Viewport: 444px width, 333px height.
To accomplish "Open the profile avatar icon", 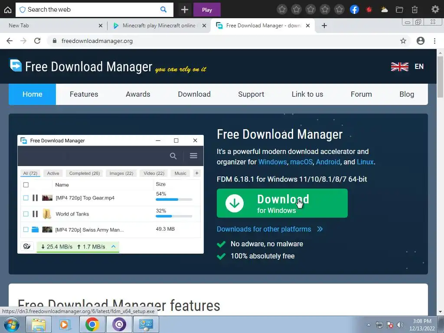I will (421, 41).
